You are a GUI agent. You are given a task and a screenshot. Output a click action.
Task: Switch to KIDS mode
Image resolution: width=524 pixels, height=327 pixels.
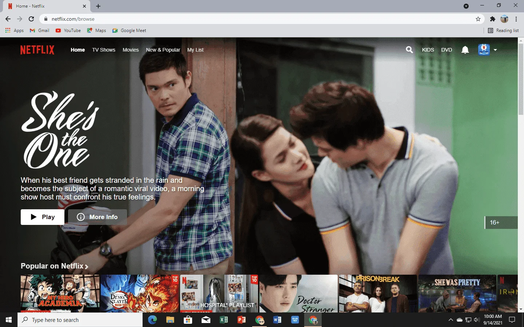coord(428,50)
